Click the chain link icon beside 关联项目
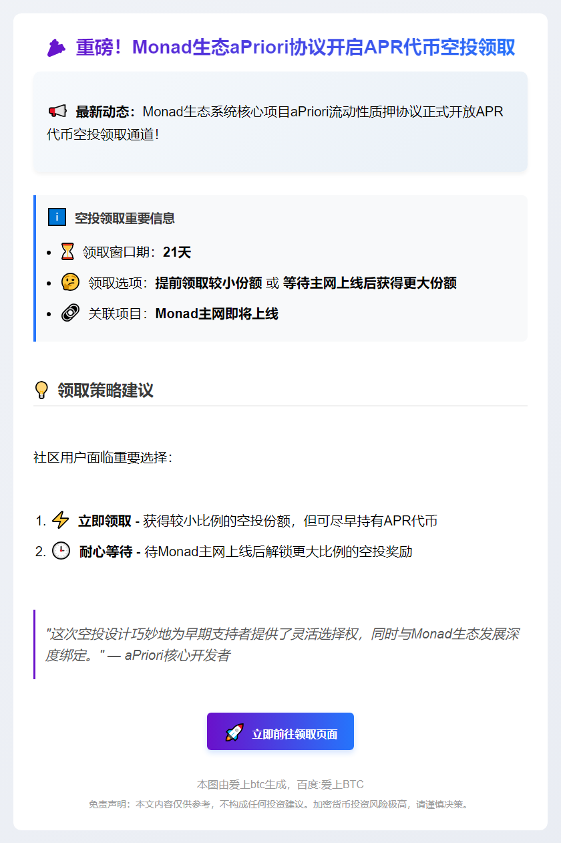The image size is (561, 843). pyautogui.click(x=70, y=314)
